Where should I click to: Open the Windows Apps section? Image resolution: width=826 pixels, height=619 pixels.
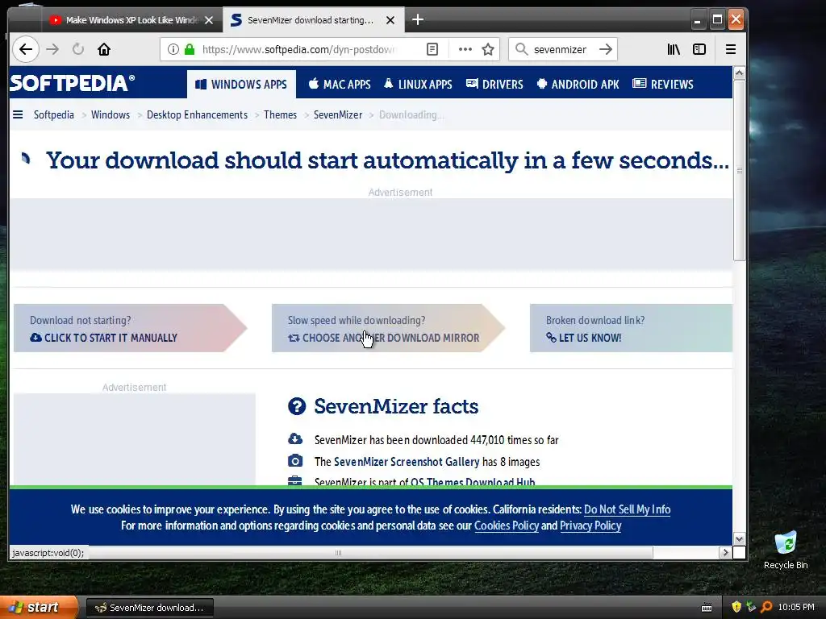[241, 84]
